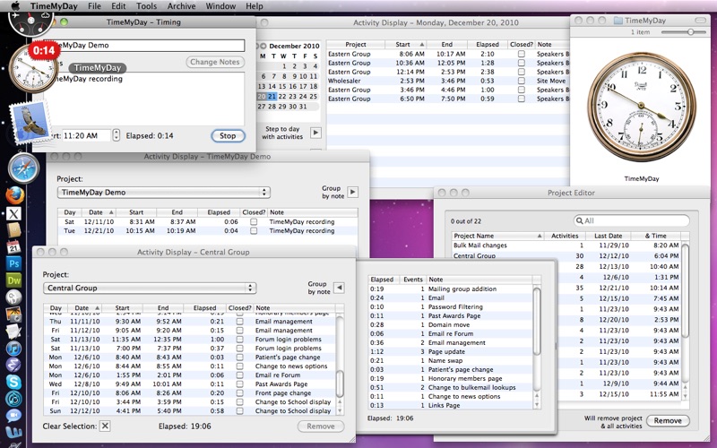This screenshot has width=717, height=448.
Task: Select the Mailing group addition note row
Action: coord(451,289)
